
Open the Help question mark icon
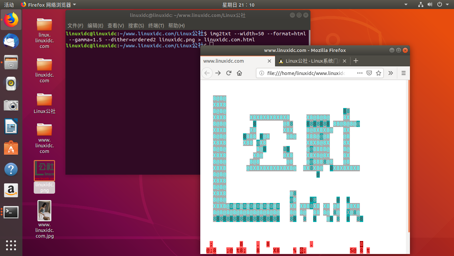pos(11,169)
